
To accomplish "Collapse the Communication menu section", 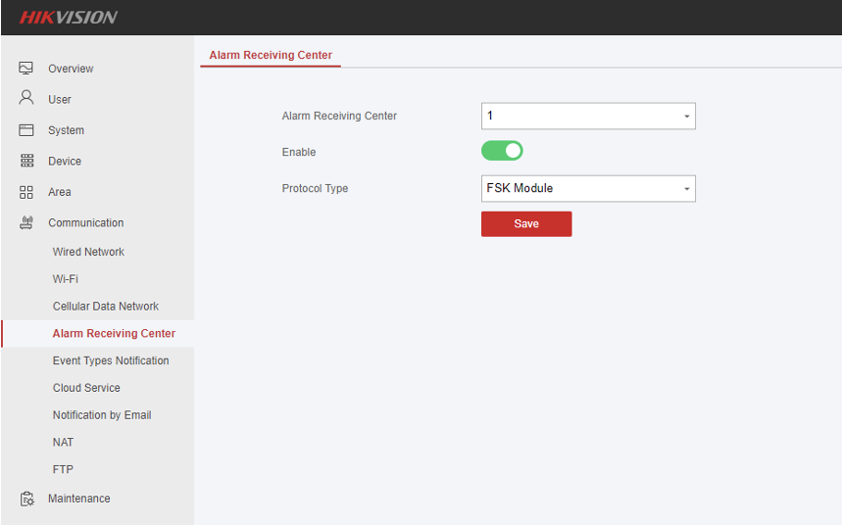I will click(86, 222).
